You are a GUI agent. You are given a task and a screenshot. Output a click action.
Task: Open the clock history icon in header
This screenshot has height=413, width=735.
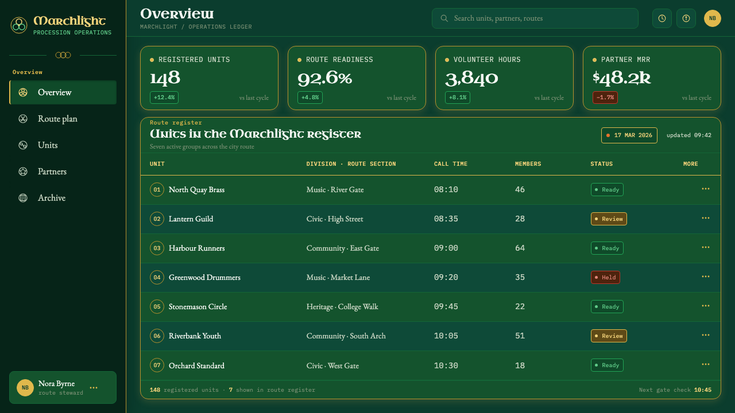coord(662,18)
